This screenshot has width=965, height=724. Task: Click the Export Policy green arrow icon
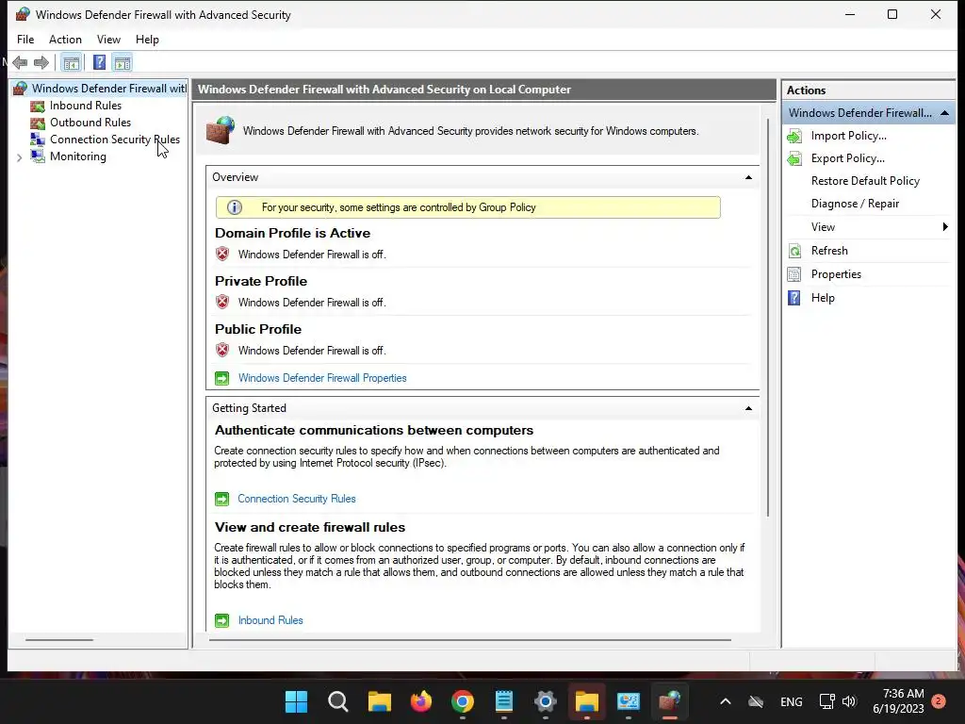point(793,158)
